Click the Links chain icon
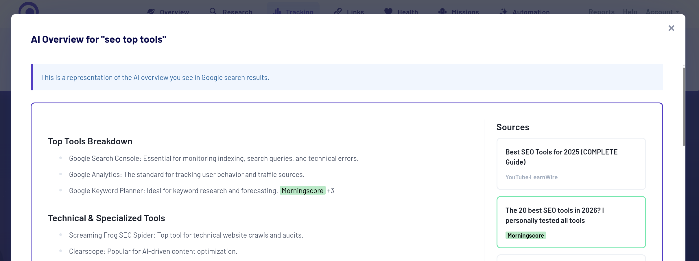Viewport: 699px width, 261px height. [337, 12]
